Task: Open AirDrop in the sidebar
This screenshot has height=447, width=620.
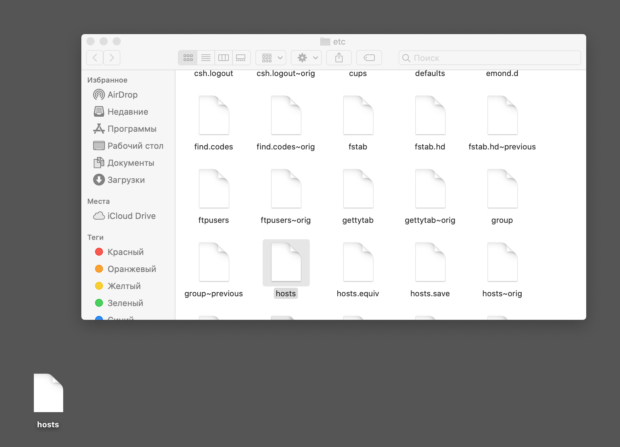Action: tap(122, 95)
